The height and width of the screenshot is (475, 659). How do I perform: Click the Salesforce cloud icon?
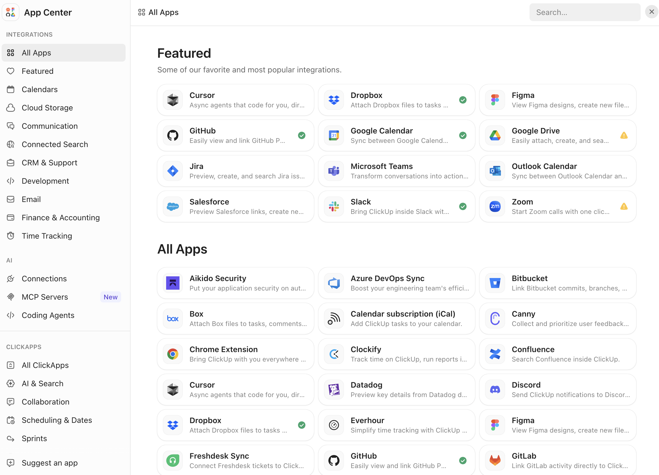tap(173, 206)
